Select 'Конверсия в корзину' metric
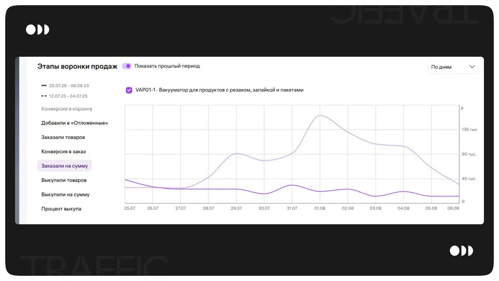Viewport: 499px width, 281px height. [67, 109]
